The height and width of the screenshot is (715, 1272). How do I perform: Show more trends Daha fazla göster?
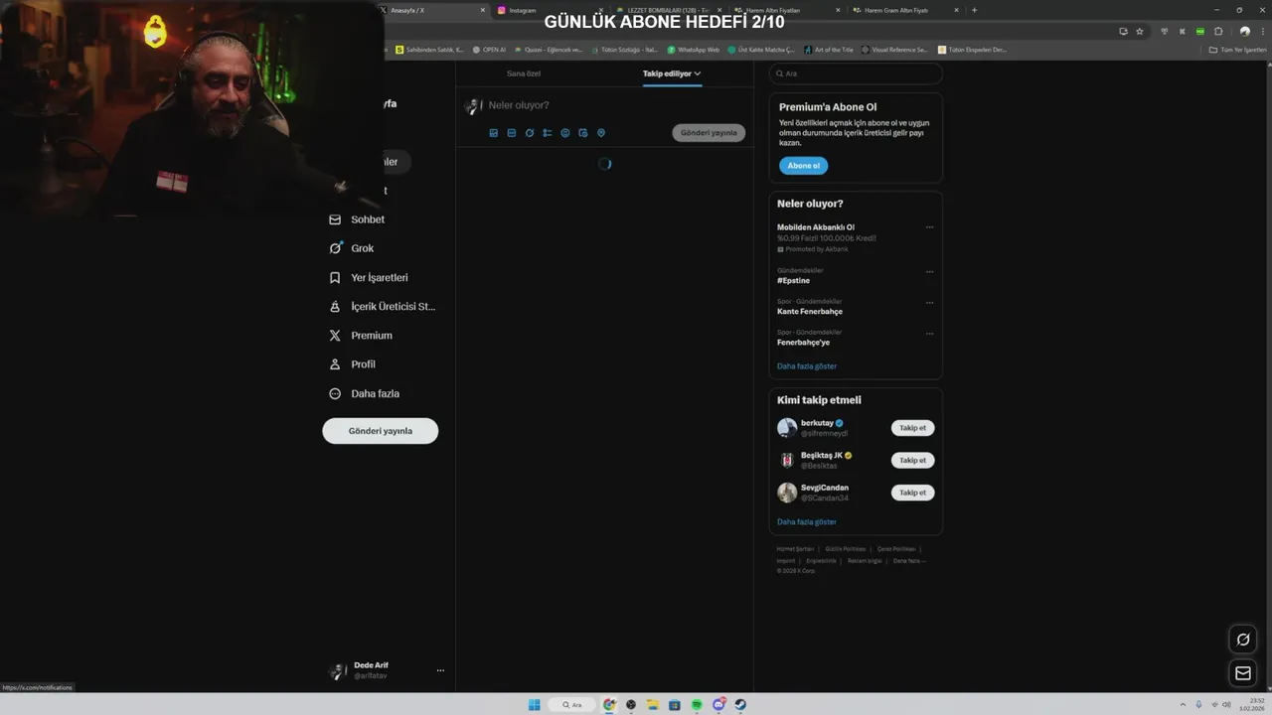807,366
